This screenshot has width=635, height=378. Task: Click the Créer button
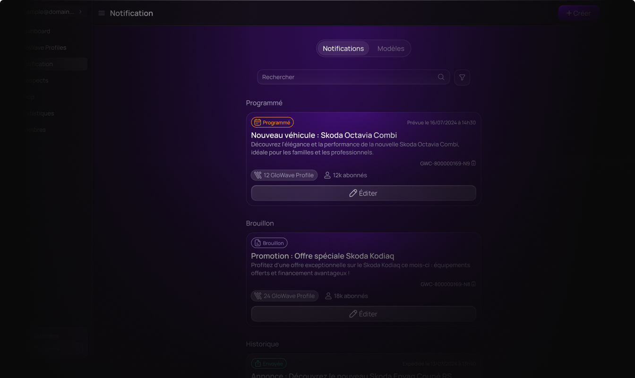(578, 13)
